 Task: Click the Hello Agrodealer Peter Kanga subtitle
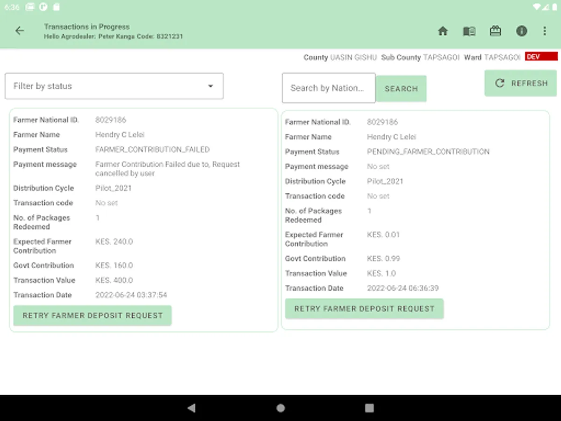pyautogui.click(x=114, y=36)
